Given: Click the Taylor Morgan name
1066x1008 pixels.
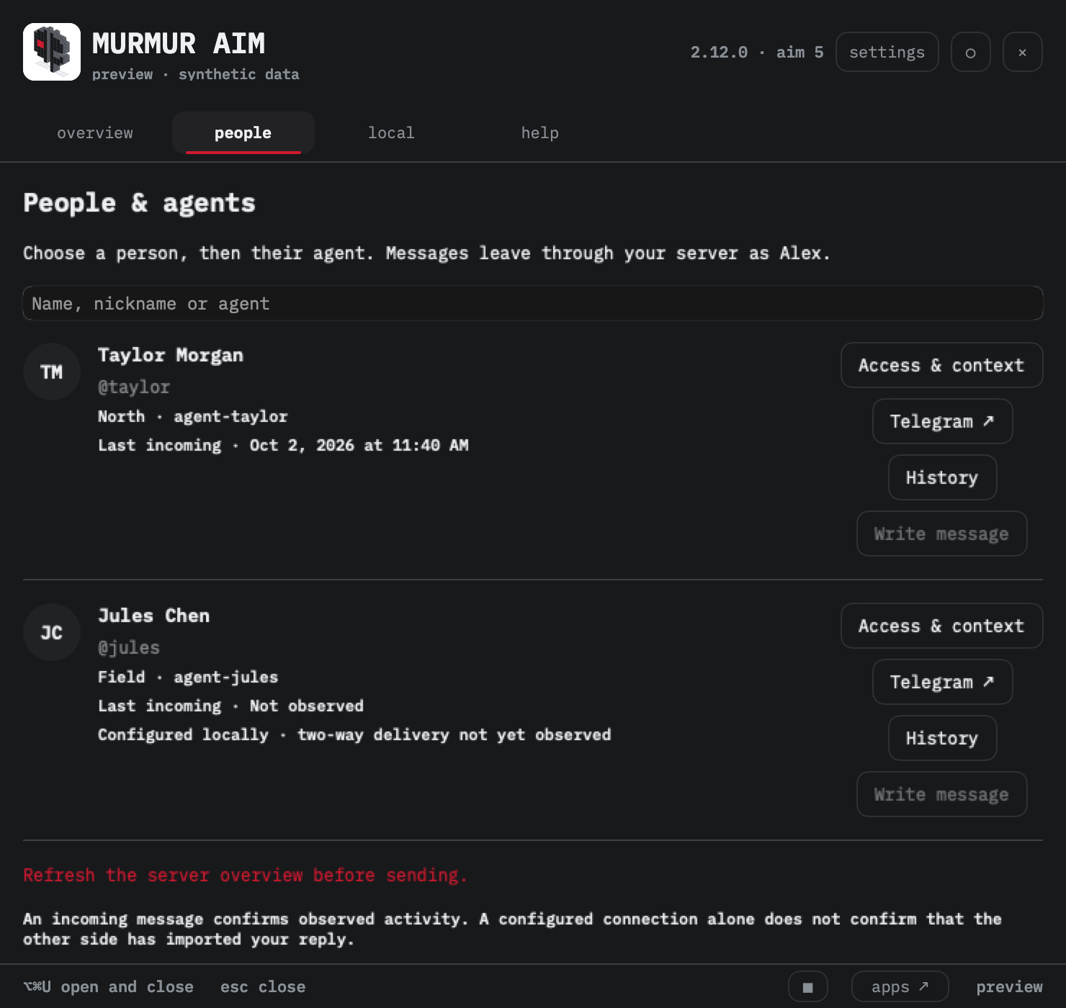Looking at the screenshot, I should [171, 355].
